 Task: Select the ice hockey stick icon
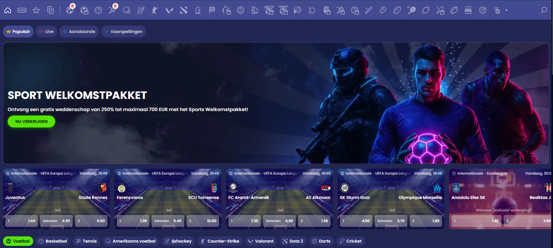tap(141, 10)
